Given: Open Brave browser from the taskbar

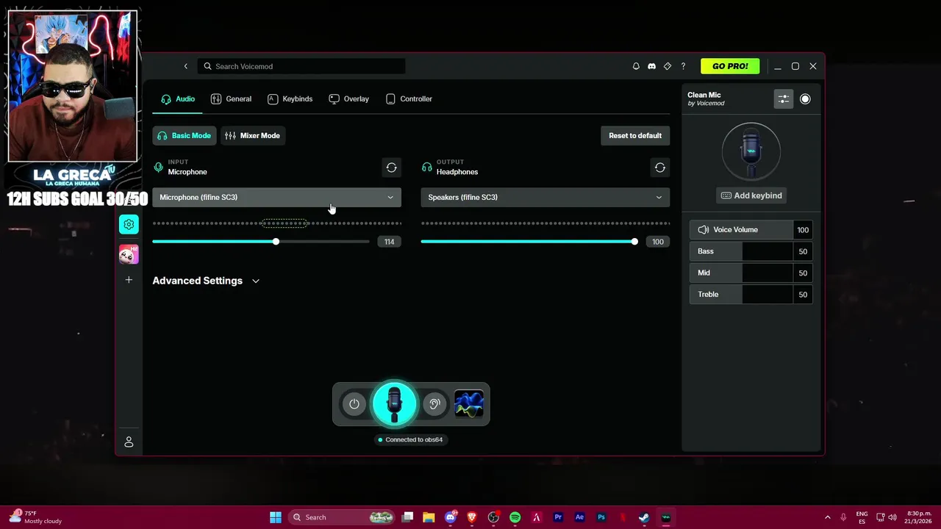Looking at the screenshot, I should [472, 517].
